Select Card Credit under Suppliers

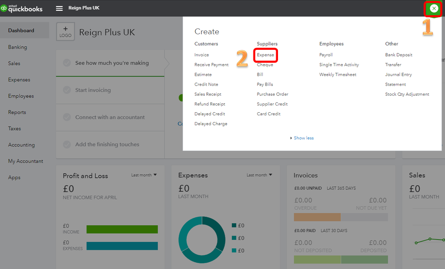click(269, 114)
